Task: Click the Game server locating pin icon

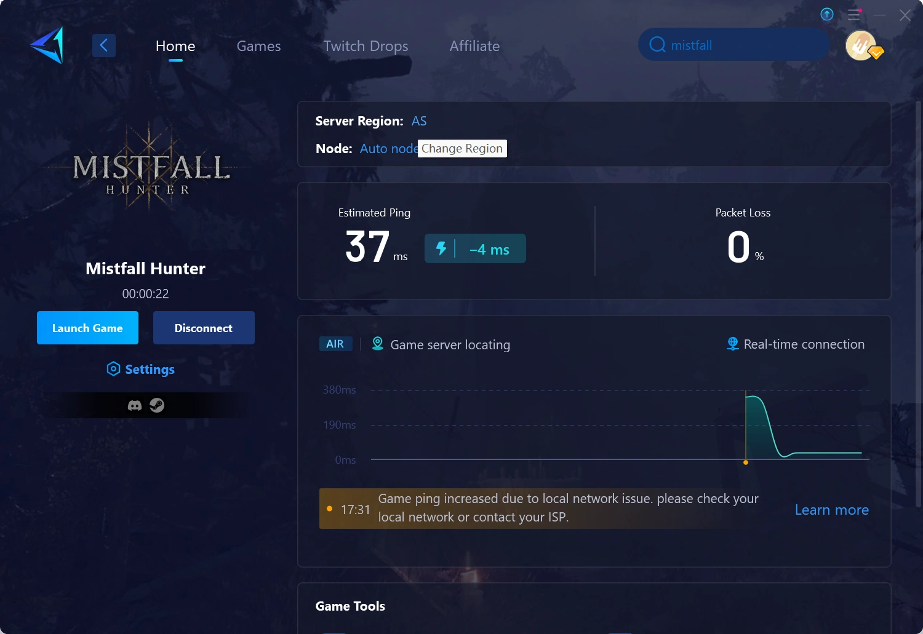Action: pyautogui.click(x=378, y=344)
